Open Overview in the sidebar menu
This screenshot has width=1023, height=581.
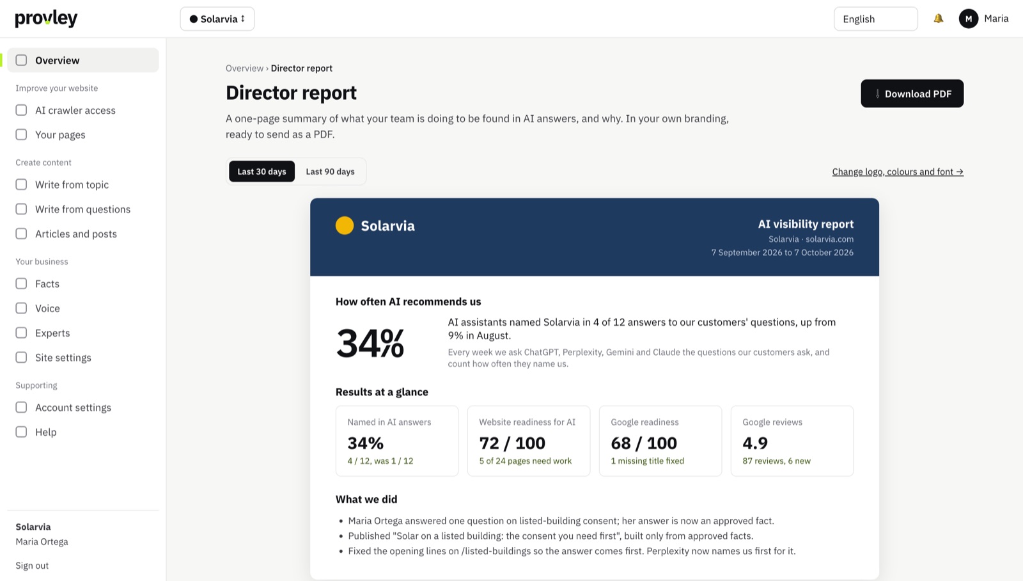tap(83, 60)
